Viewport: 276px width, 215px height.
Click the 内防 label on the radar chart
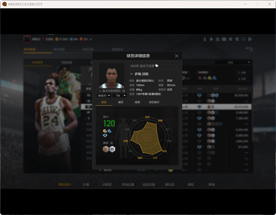130,151
